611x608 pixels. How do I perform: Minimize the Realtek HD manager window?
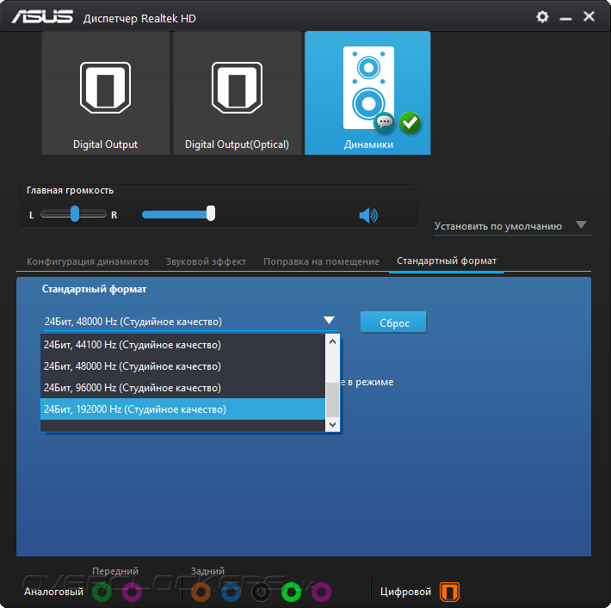565,18
